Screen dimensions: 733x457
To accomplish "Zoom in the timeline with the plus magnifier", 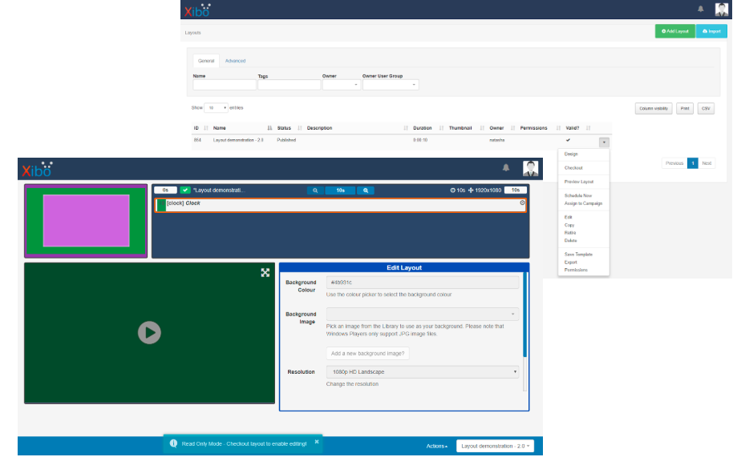I will coord(366,190).
